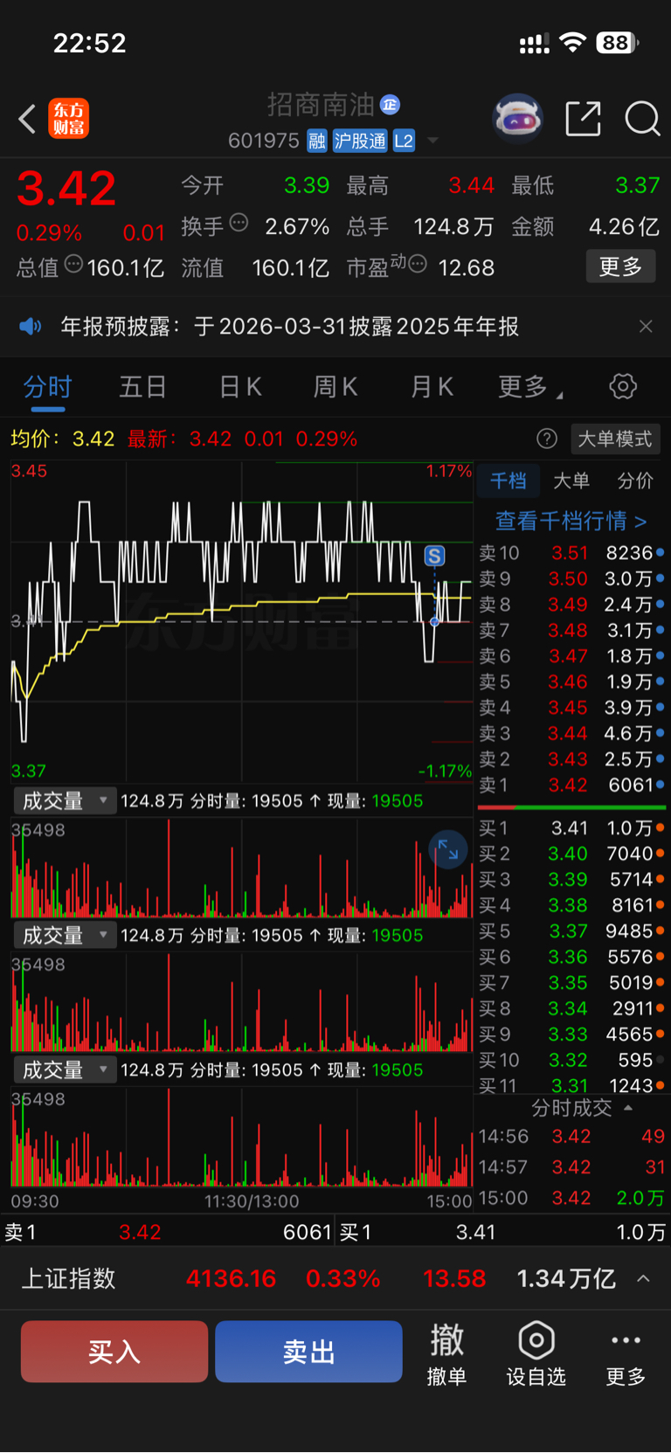This screenshot has height=1453, width=671.
Task: Switch to the 日K tab
Action: tap(240, 386)
